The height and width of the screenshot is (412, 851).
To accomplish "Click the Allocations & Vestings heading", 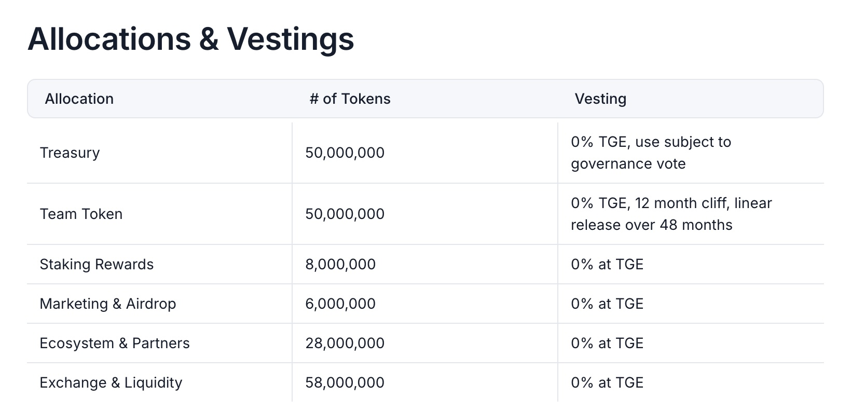I will 190,39.
